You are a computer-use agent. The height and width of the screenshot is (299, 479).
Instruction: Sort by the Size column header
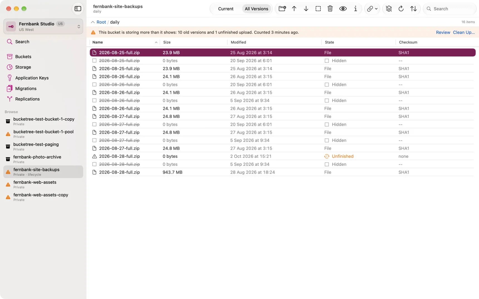194,42
